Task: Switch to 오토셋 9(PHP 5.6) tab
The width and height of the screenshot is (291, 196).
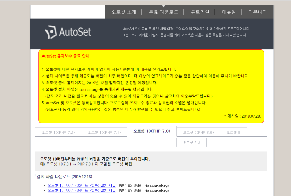Action: point(198,132)
